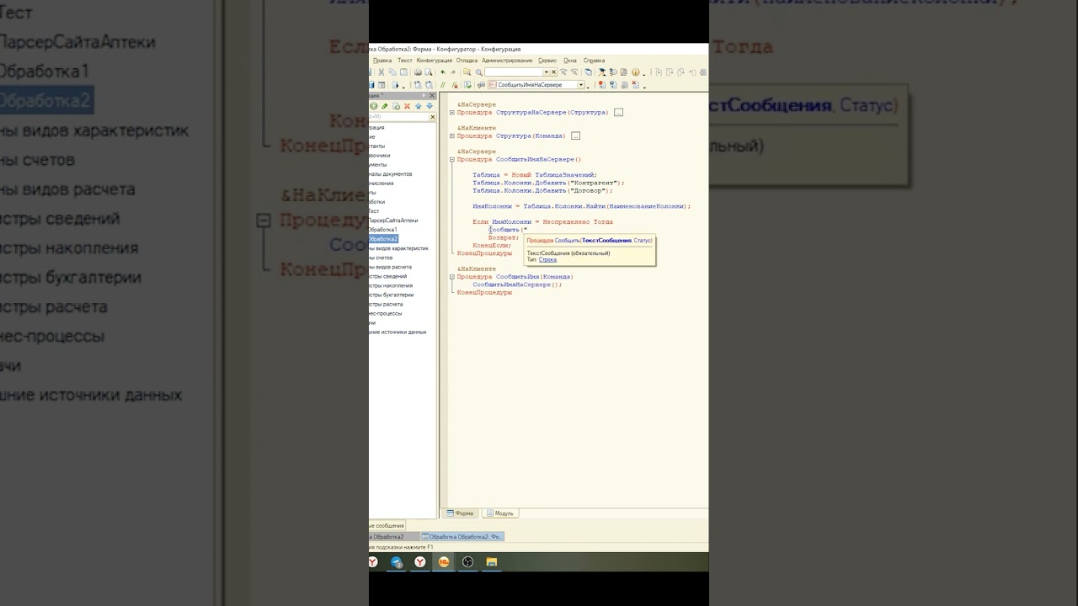1078x606 pixels.
Task: Click the green Undo arrow icon
Action: [x=443, y=72]
